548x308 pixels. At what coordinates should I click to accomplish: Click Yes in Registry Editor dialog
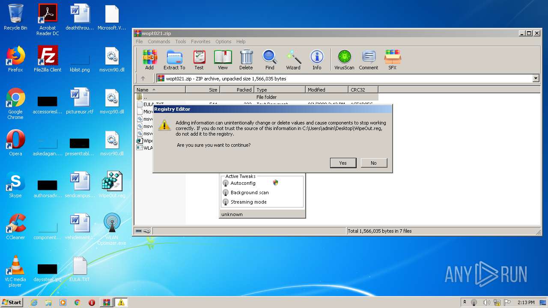(x=343, y=163)
